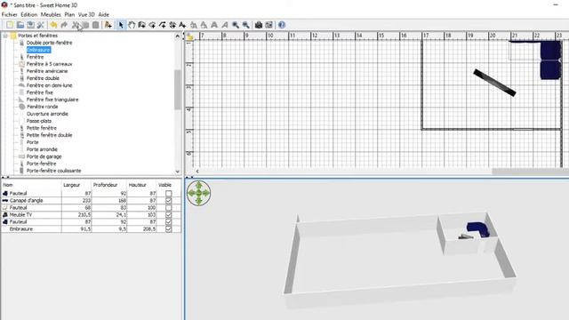Toggle visibility checkbox for Embrasure row
569x320 pixels.
(x=168, y=229)
